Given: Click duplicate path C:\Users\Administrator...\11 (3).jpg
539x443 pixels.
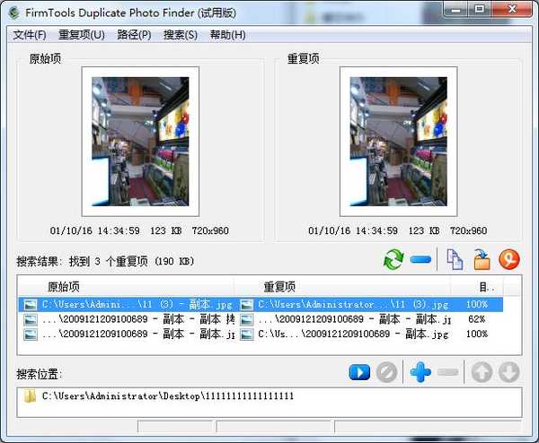Looking at the screenshot, I should [x=353, y=304].
